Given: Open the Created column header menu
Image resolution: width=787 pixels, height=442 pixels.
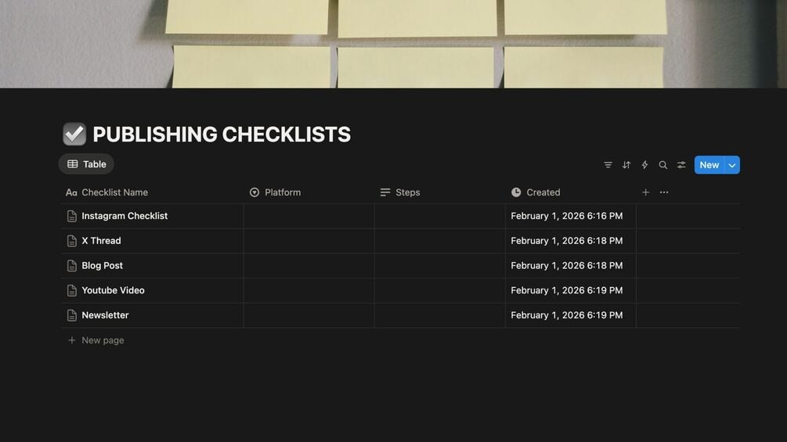Looking at the screenshot, I should click(543, 192).
